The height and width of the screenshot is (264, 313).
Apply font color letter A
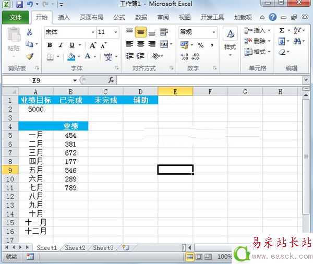(88, 56)
